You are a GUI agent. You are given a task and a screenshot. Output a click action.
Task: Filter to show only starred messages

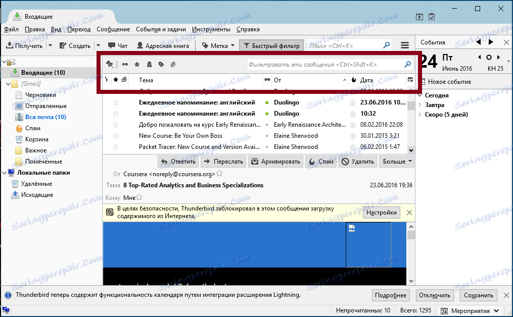[x=137, y=65]
